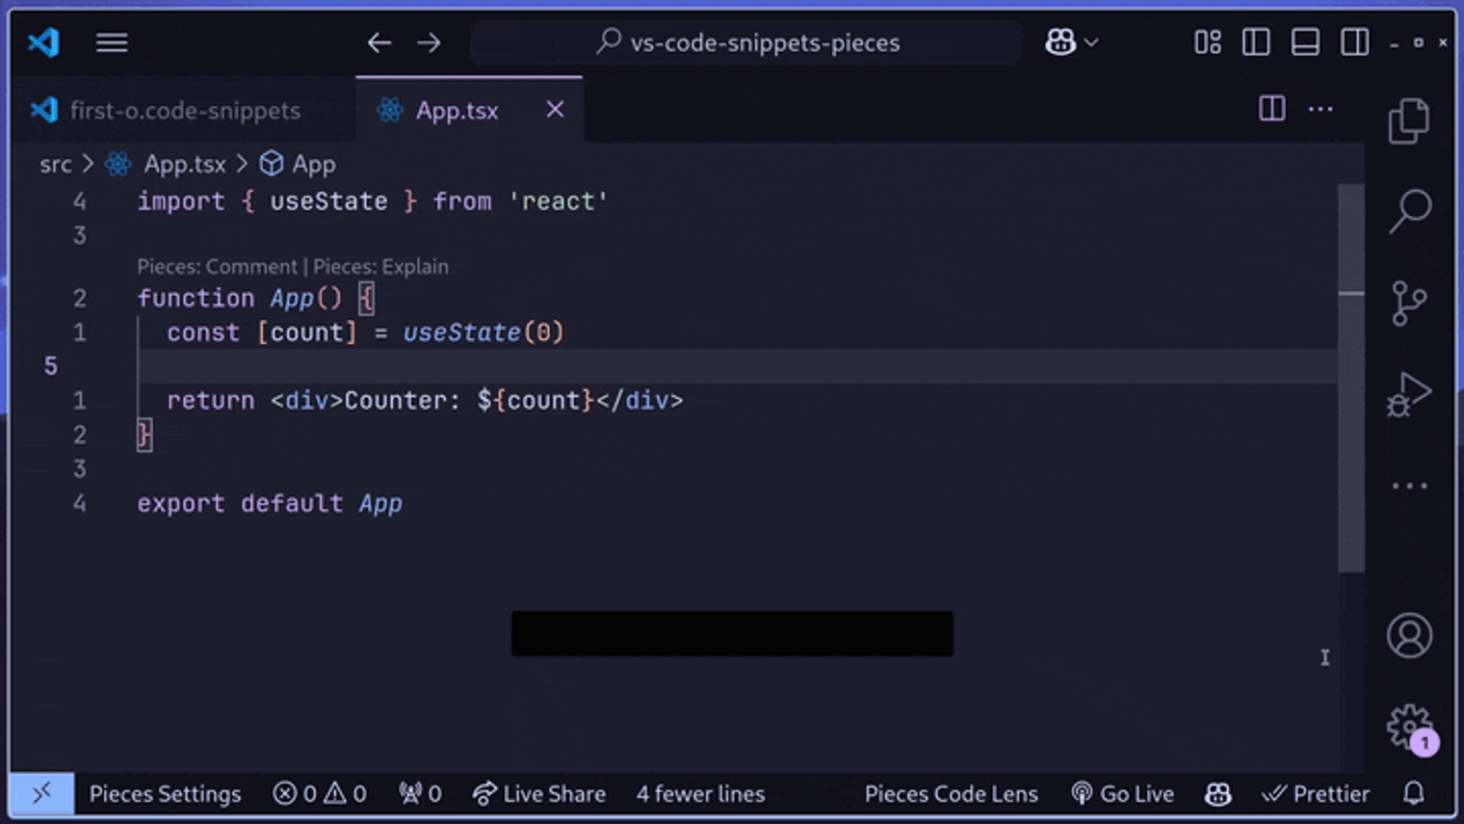This screenshot has width=1464, height=824.
Task: Open the Search view in activity bar
Action: pos(1409,211)
